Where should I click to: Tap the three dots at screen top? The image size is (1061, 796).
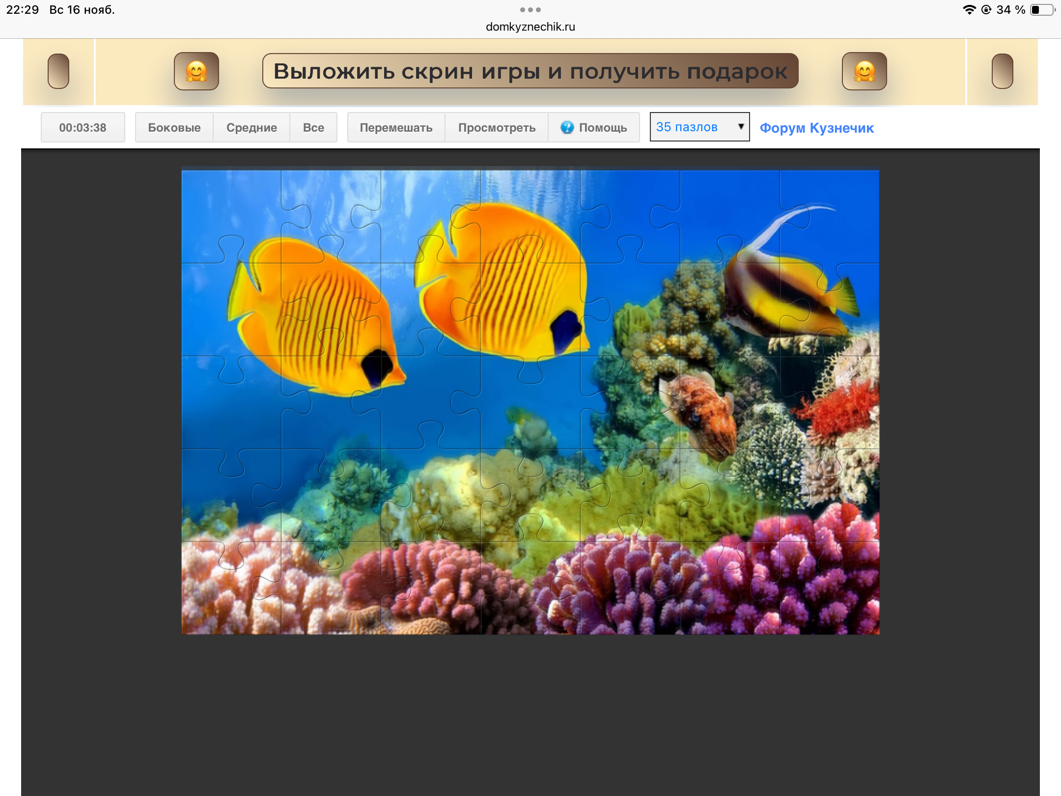tap(530, 10)
